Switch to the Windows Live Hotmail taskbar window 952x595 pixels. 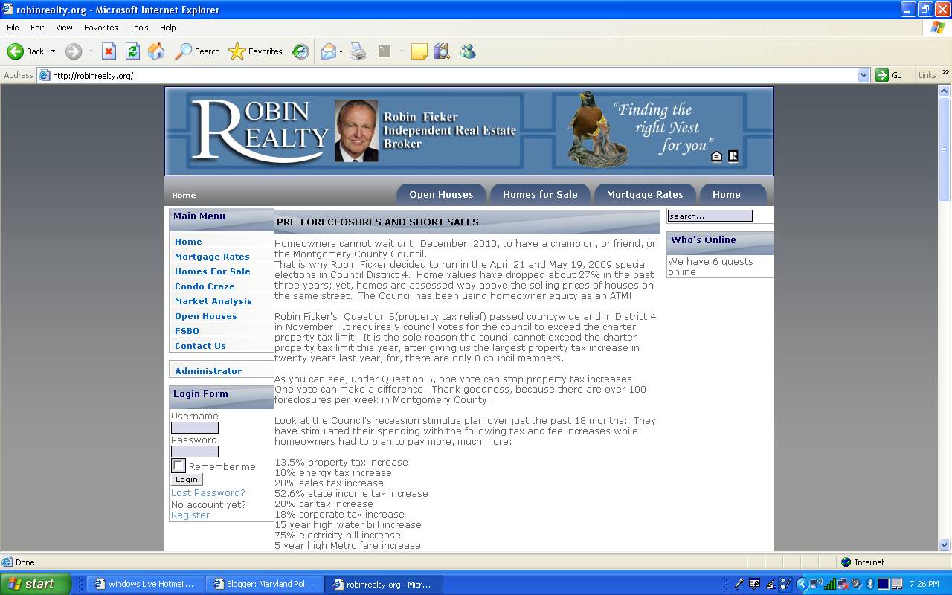(144, 584)
